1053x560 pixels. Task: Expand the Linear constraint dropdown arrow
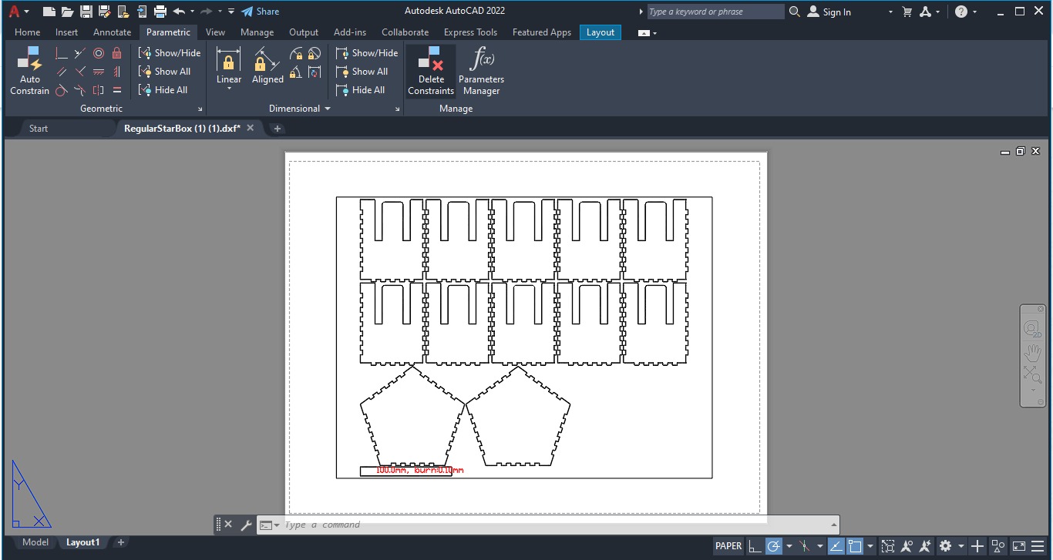(229, 90)
